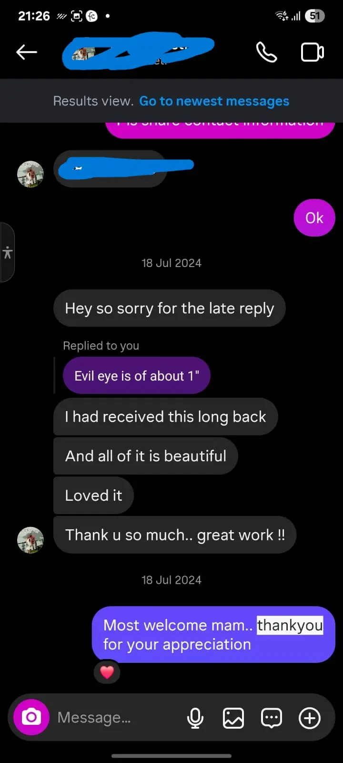The width and height of the screenshot is (343, 763).
Task: Tap the profile avatar beside 'Thank u so much'
Action: 30,540
